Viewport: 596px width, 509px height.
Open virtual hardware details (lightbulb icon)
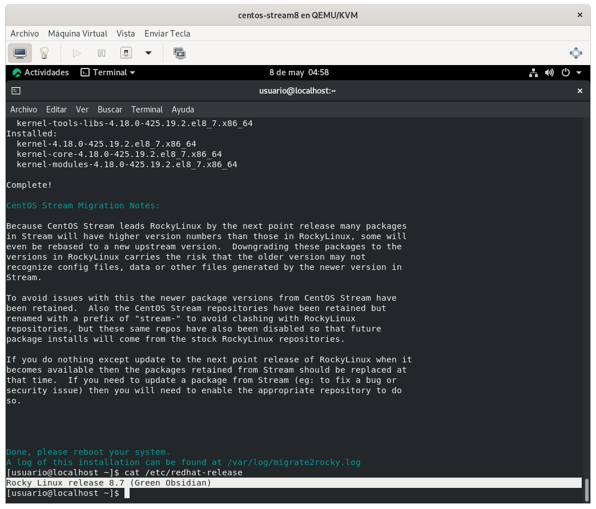[44, 53]
